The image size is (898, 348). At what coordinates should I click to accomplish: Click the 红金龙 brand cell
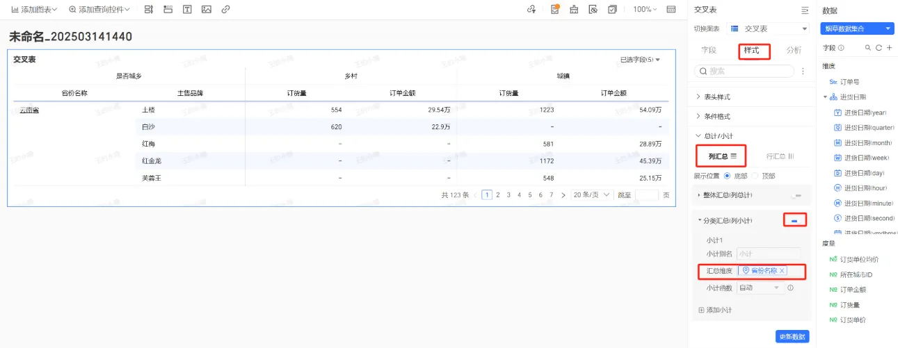click(x=152, y=161)
